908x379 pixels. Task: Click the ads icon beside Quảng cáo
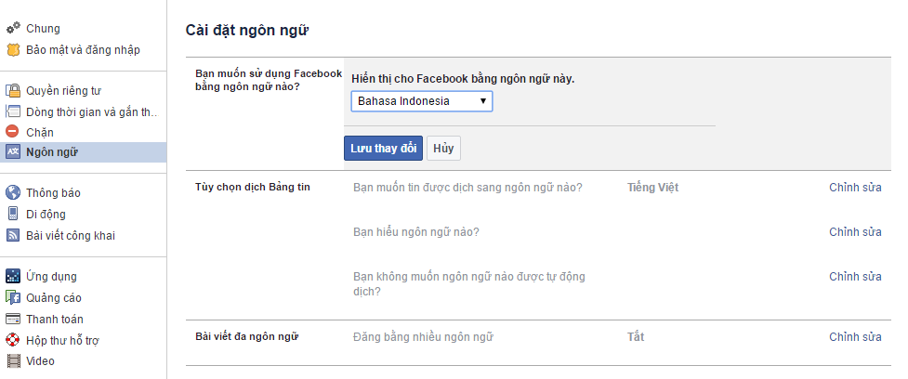(13, 297)
